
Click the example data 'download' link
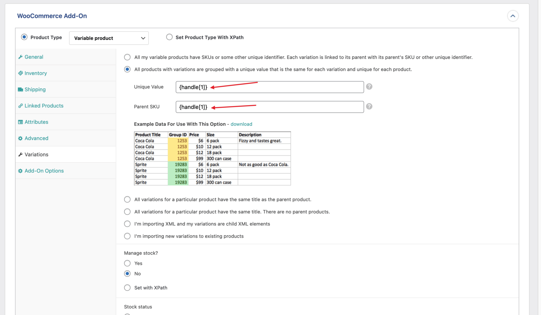coord(241,124)
